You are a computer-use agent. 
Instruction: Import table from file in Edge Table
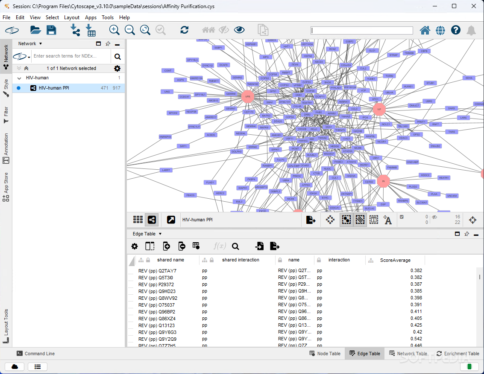point(260,246)
